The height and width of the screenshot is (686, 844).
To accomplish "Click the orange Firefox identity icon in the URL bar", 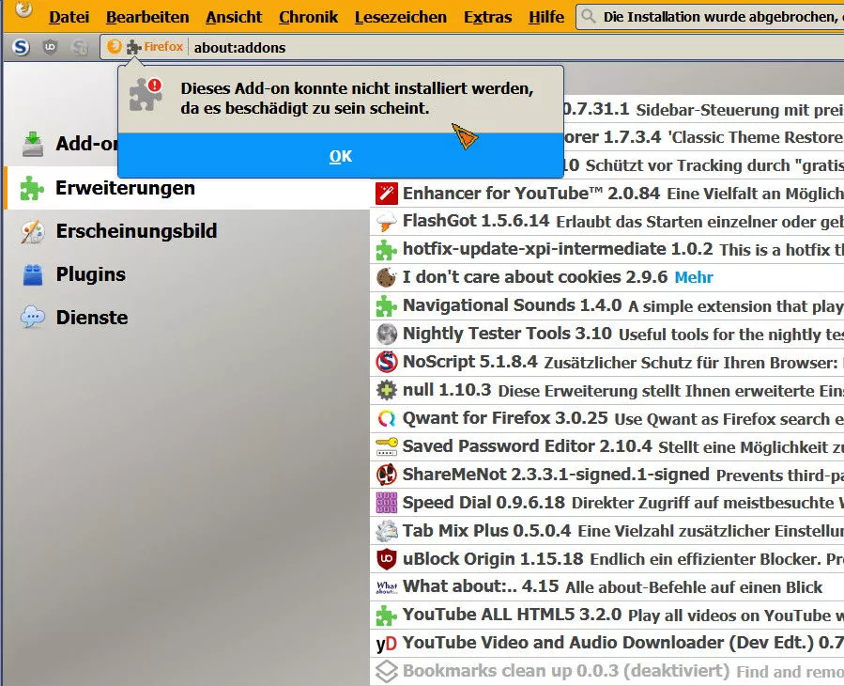I will pyautogui.click(x=115, y=47).
